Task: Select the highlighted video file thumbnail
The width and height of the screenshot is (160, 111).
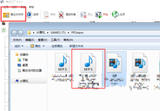Action: pyautogui.click(x=114, y=63)
